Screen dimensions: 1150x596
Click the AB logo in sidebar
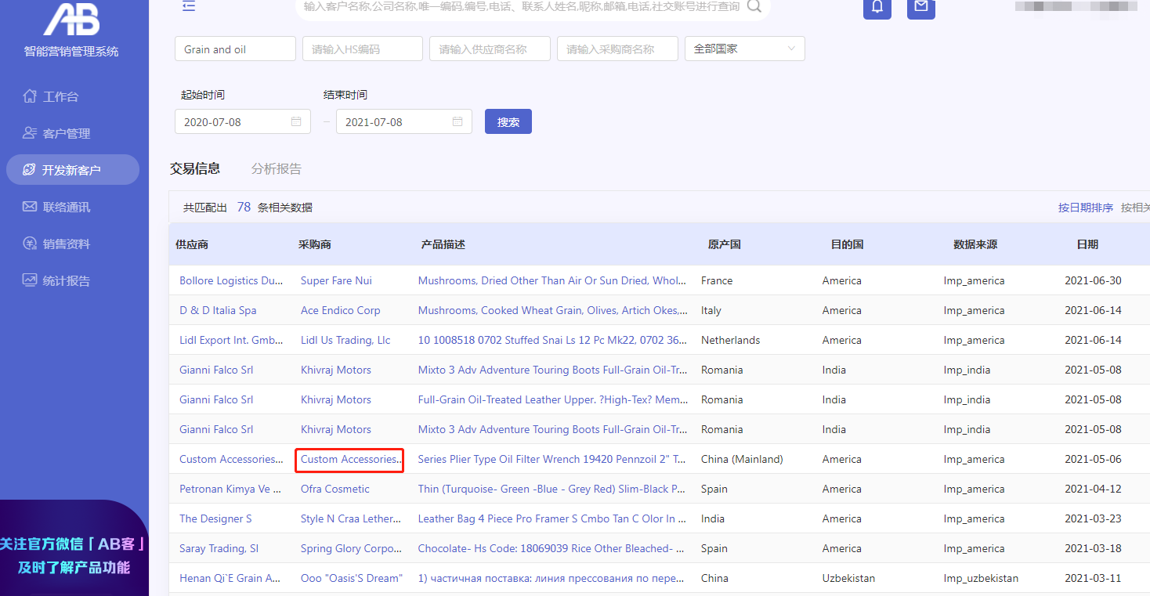tap(72, 19)
